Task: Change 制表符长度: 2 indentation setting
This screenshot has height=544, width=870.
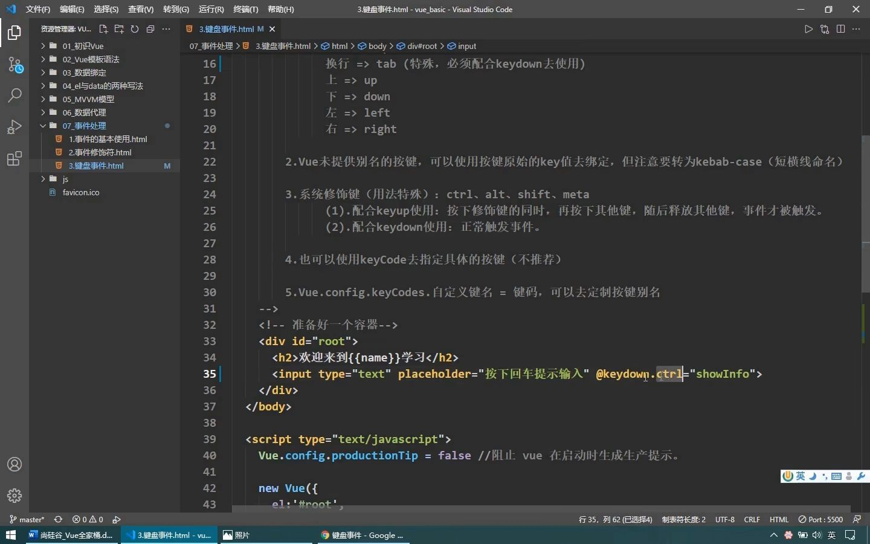Action: [x=683, y=519]
